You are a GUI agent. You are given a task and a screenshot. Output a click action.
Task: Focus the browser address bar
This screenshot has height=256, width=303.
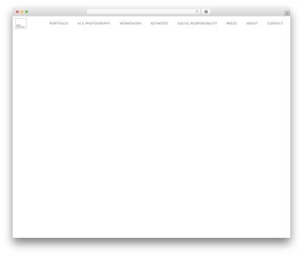click(x=141, y=12)
